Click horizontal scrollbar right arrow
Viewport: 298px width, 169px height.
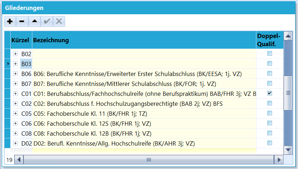pyautogui.click(x=278, y=160)
